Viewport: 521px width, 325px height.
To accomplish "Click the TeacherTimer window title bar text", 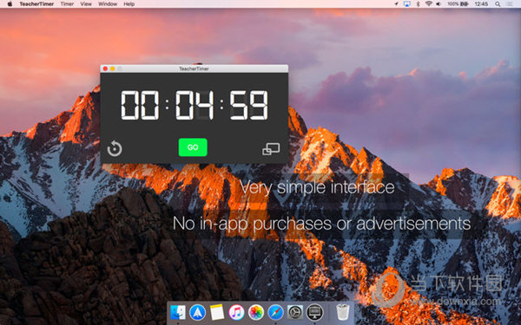I will click(x=194, y=68).
